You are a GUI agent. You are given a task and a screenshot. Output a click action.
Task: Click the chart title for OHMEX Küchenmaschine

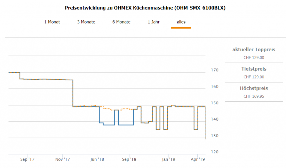point(145,8)
